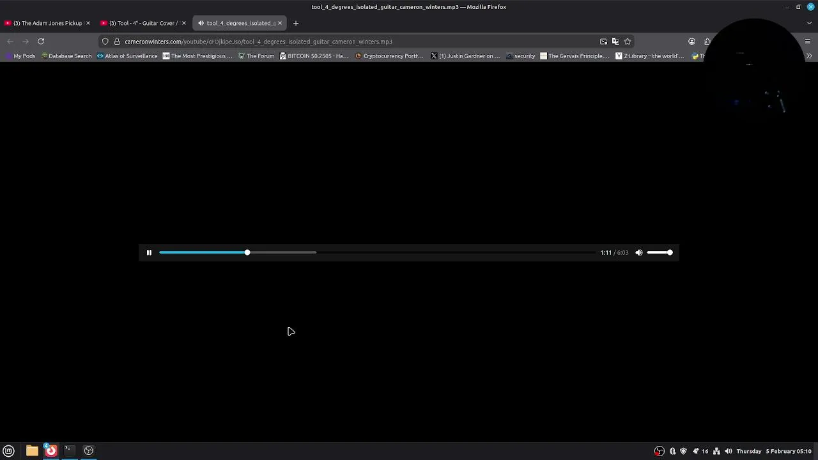Image resolution: width=818 pixels, height=460 pixels.
Task: Open The Most Prestigious bookmark
Action: pos(197,56)
